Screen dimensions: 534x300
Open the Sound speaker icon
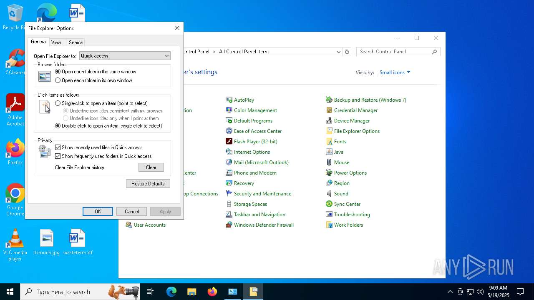[x=329, y=194]
